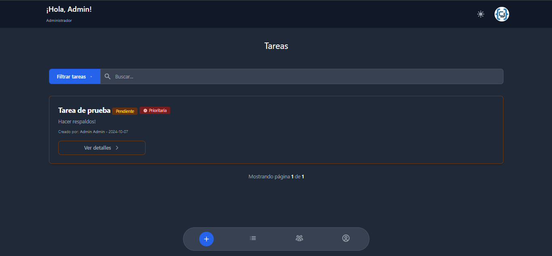Viewport: 552px width, 256px height.
Task: Click the Pendiente status badge
Action: pos(125,111)
